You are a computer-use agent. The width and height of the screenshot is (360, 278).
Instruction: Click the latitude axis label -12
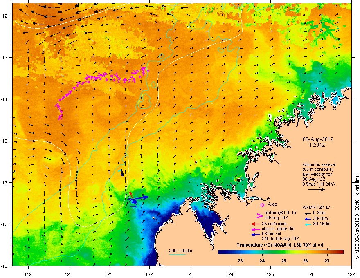[4, 16]
